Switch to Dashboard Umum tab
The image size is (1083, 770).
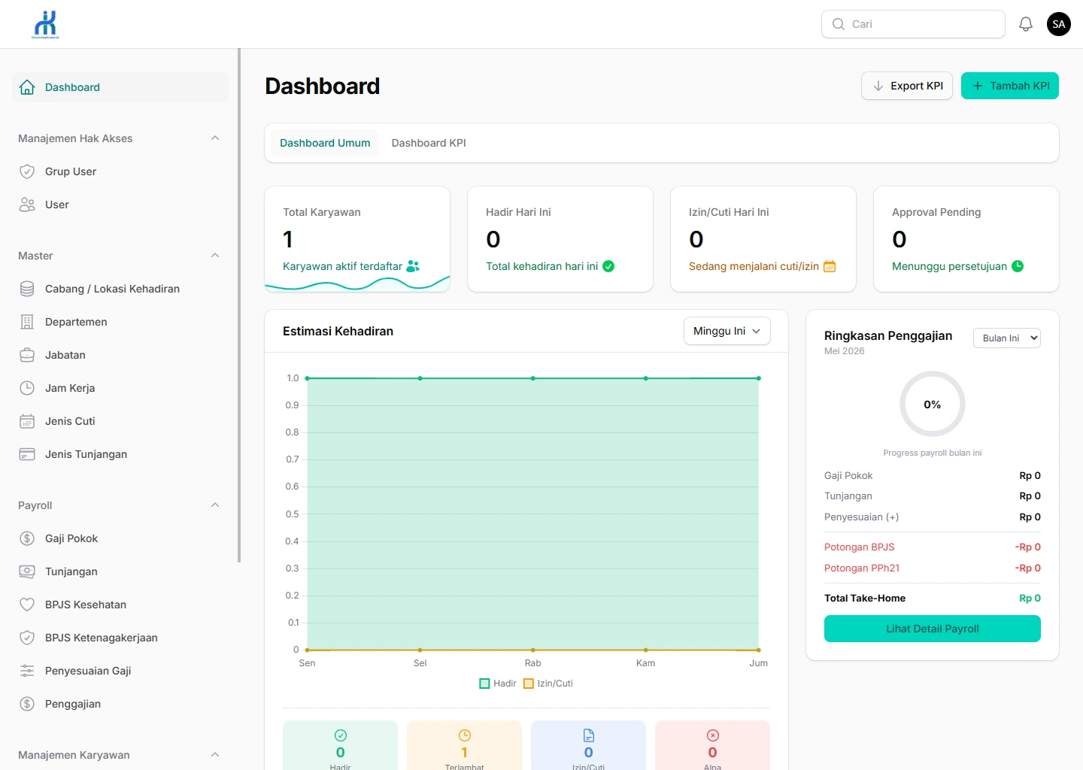click(325, 143)
